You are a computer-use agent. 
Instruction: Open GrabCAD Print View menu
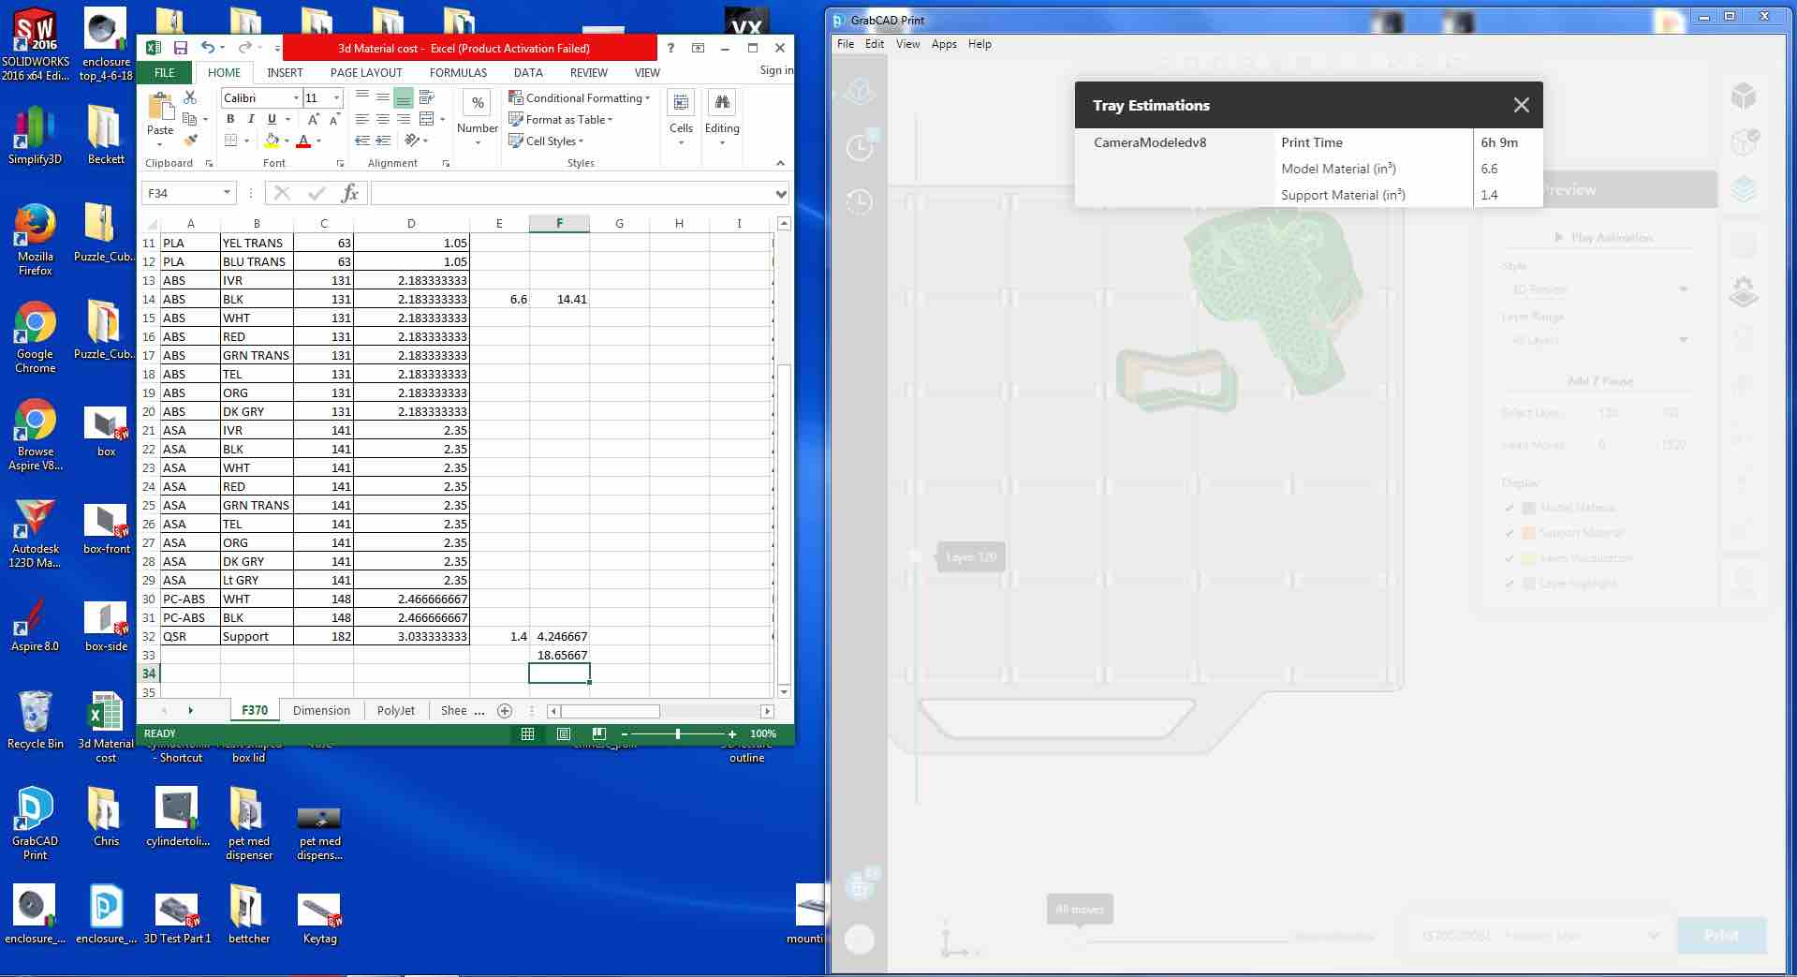click(x=907, y=44)
